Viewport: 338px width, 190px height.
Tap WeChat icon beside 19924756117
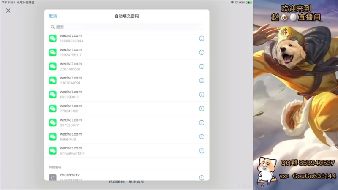pyautogui.click(x=52, y=52)
